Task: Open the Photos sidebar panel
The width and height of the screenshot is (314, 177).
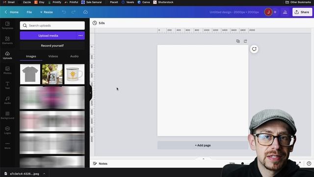Action: (7, 70)
